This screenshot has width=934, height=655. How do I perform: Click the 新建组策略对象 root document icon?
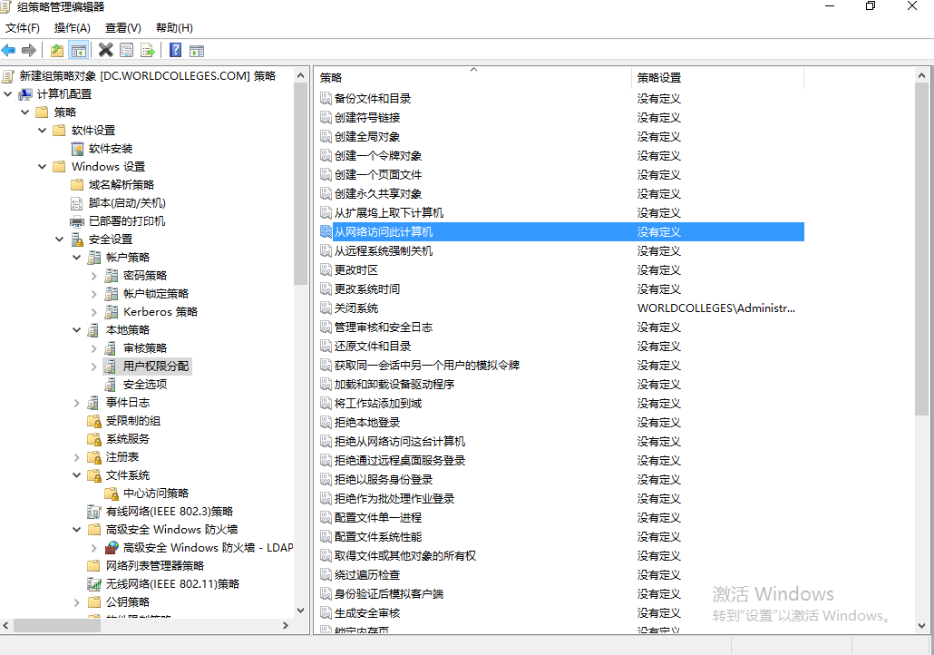8,76
